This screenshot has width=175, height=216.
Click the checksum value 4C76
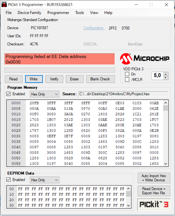tap(34, 44)
